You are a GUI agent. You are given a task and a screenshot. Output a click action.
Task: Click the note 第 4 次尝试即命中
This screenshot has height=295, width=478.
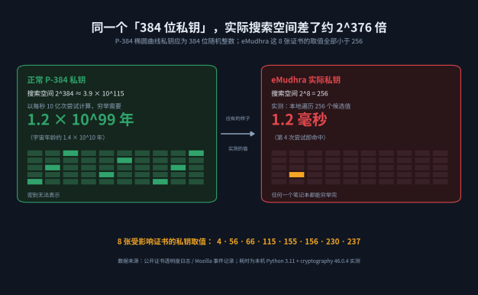pos(300,138)
